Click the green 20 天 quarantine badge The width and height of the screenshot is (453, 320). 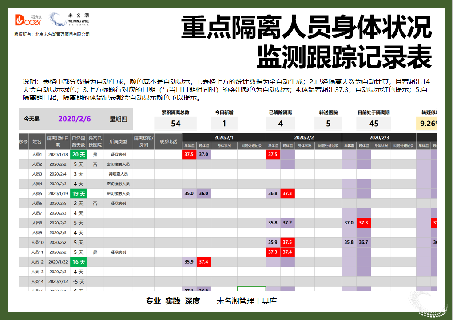[x=79, y=156]
